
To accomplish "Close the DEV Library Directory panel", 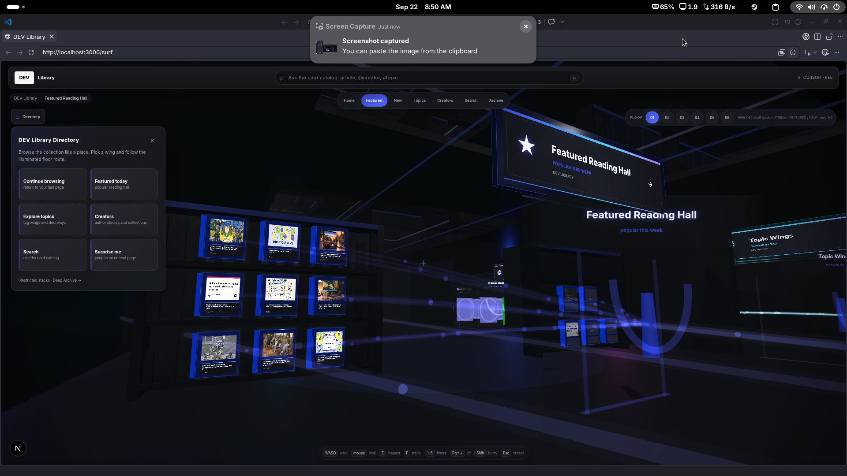I will point(152,141).
